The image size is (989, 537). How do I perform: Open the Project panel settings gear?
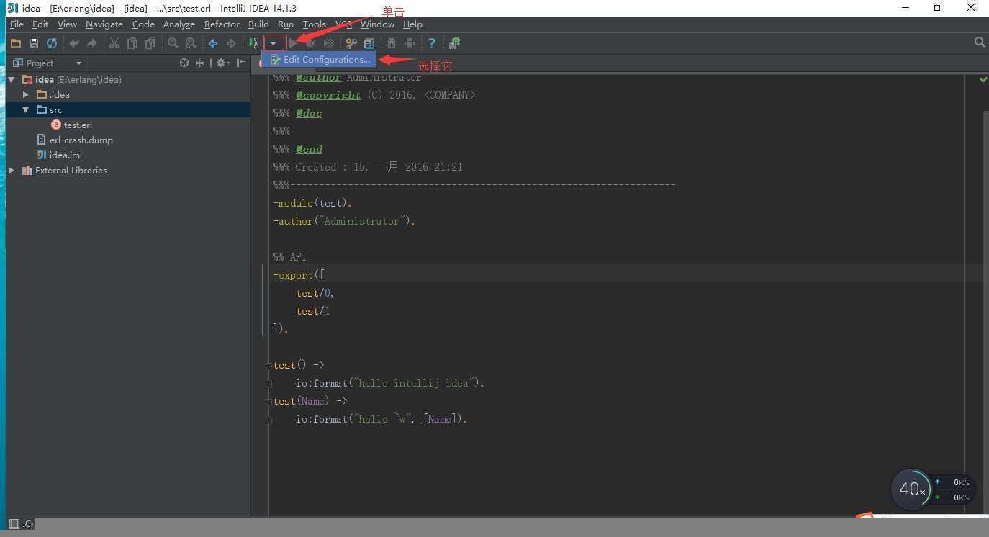pos(221,63)
